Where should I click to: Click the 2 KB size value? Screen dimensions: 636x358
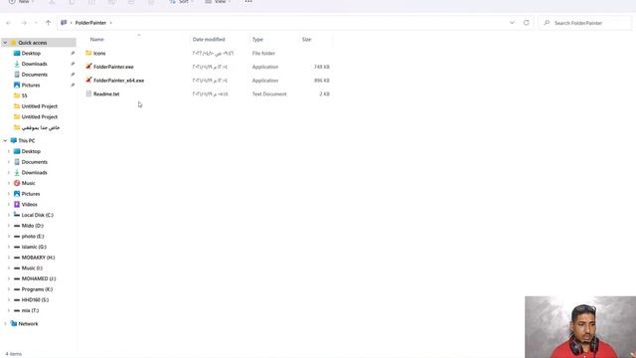[325, 93]
